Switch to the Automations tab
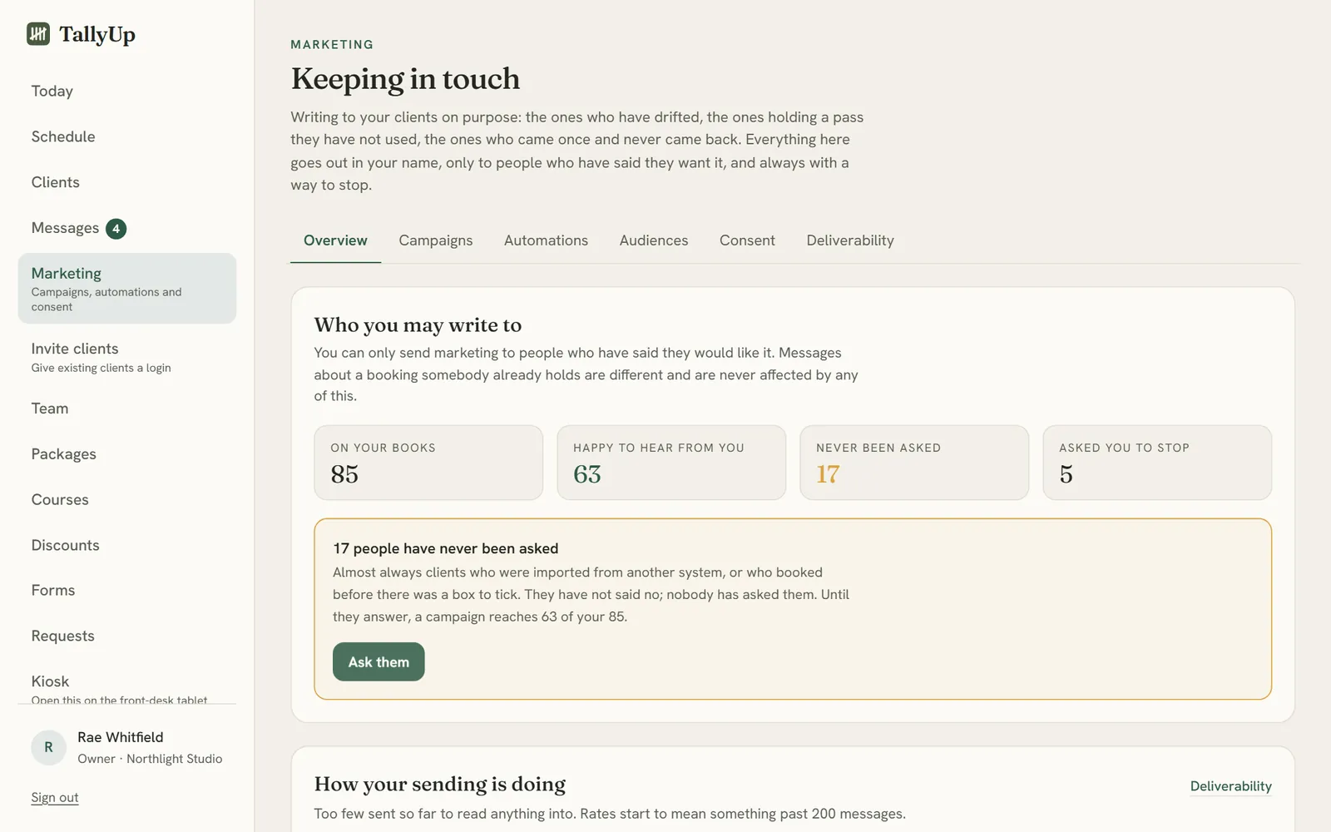 coord(546,240)
